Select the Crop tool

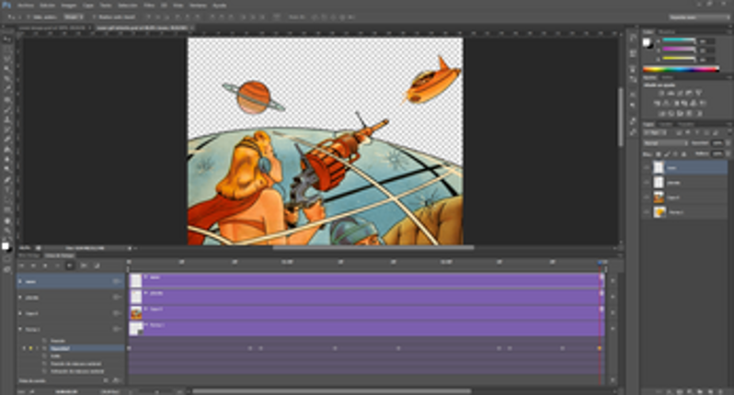pyautogui.click(x=7, y=79)
